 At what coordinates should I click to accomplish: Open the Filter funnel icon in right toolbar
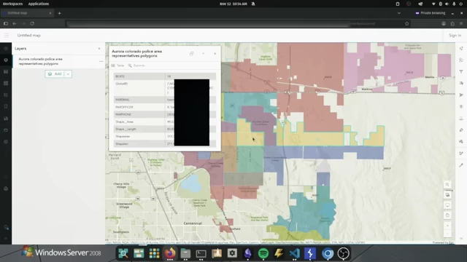coord(461,71)
